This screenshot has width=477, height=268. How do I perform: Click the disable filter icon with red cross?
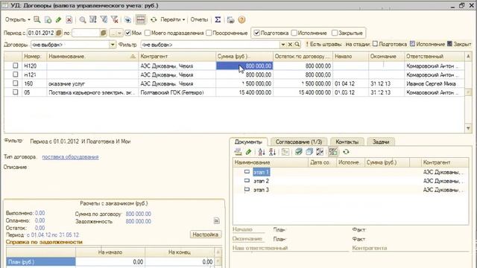pos(115,20)
